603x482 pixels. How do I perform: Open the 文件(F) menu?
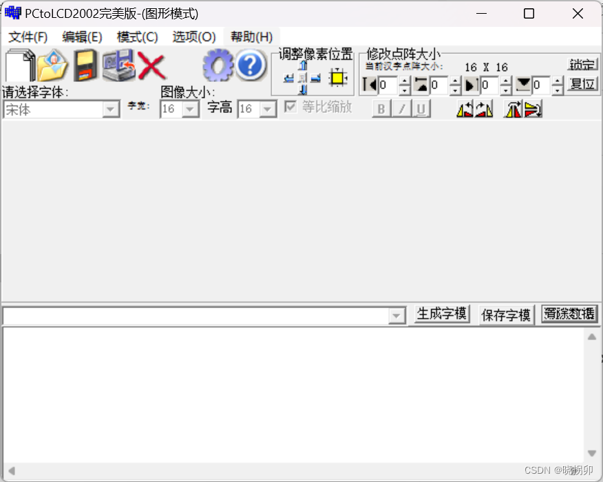pyautogui.click(x=28, y=37)
